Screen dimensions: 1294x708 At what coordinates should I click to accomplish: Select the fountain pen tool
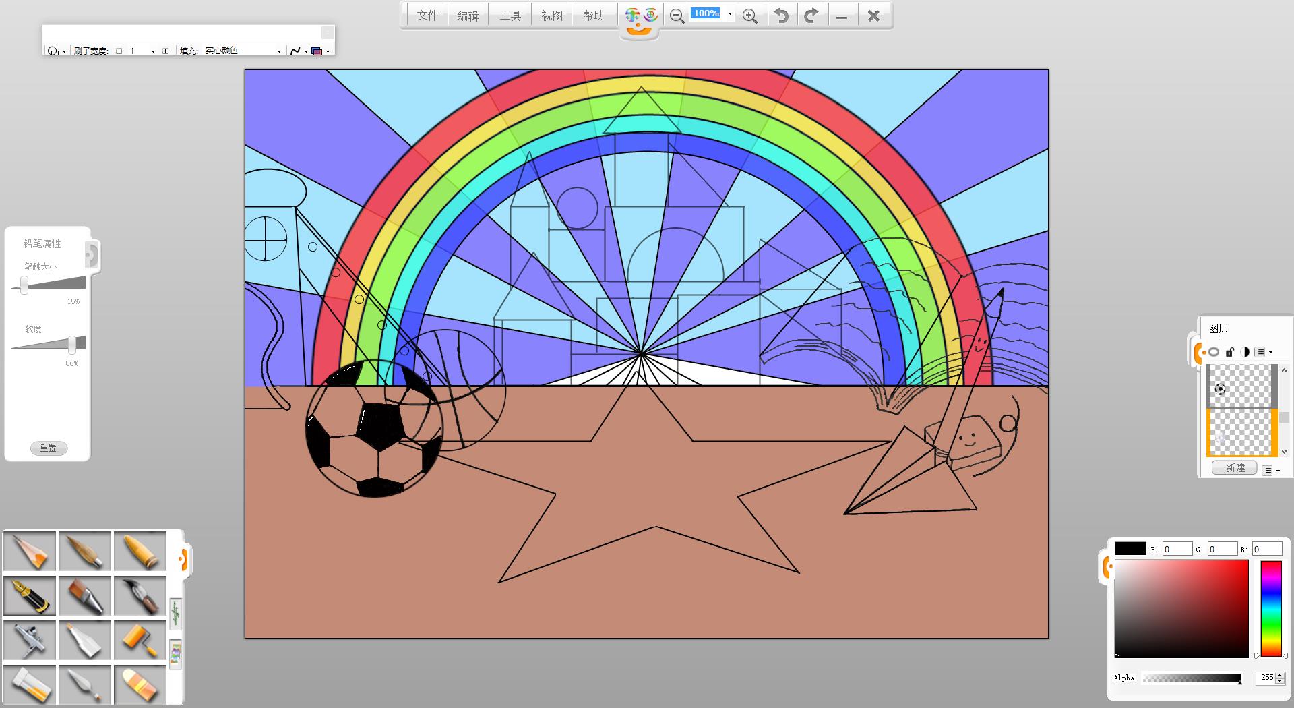click(30, 595)
